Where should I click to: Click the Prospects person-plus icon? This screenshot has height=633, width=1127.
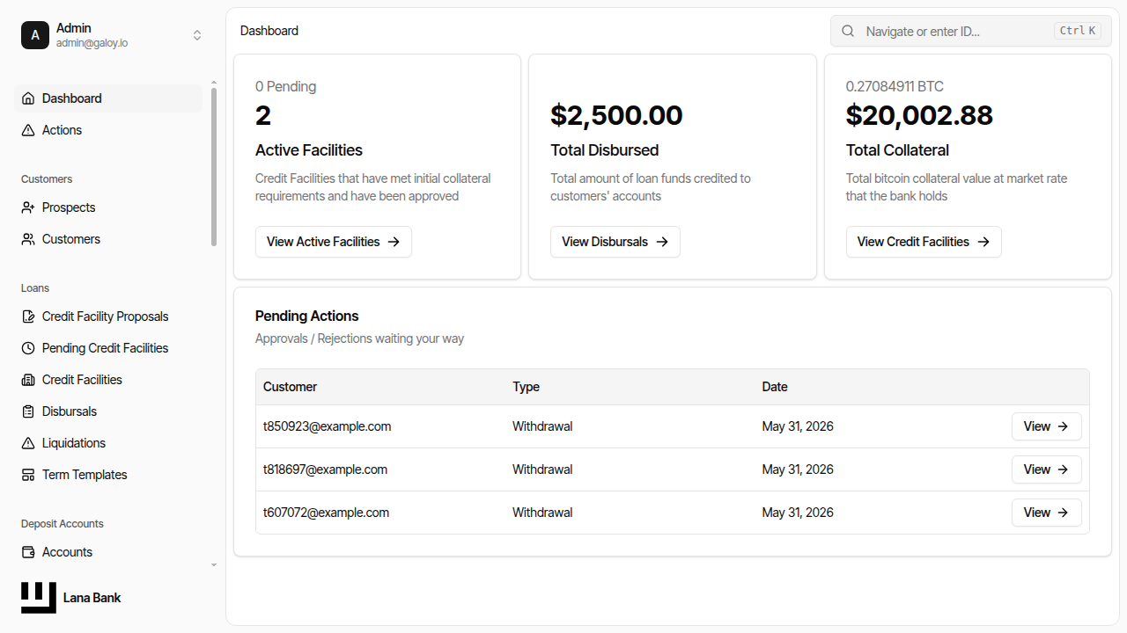(28, 207)
